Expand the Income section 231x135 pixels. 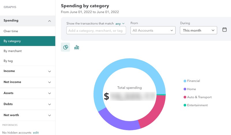tap(49, 71)
